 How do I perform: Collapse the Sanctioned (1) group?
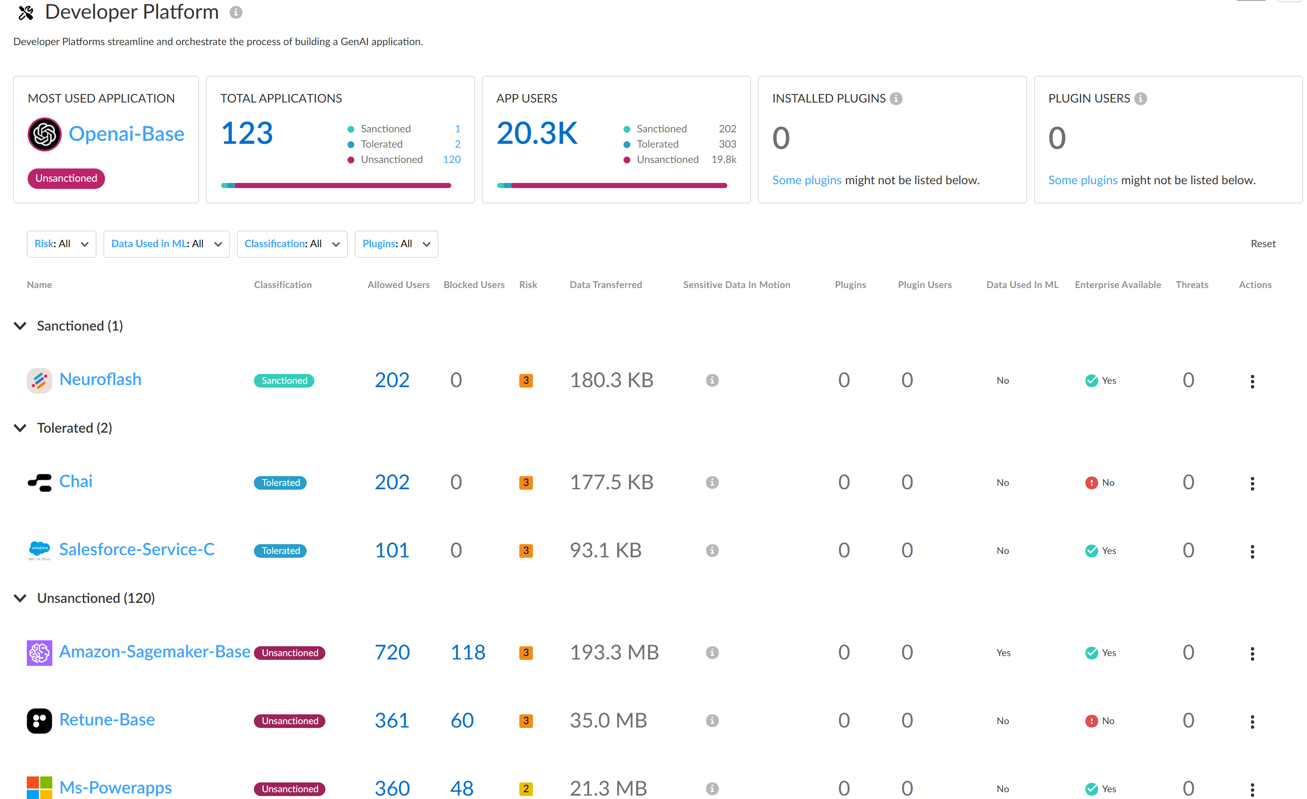(x=20, y=326)
